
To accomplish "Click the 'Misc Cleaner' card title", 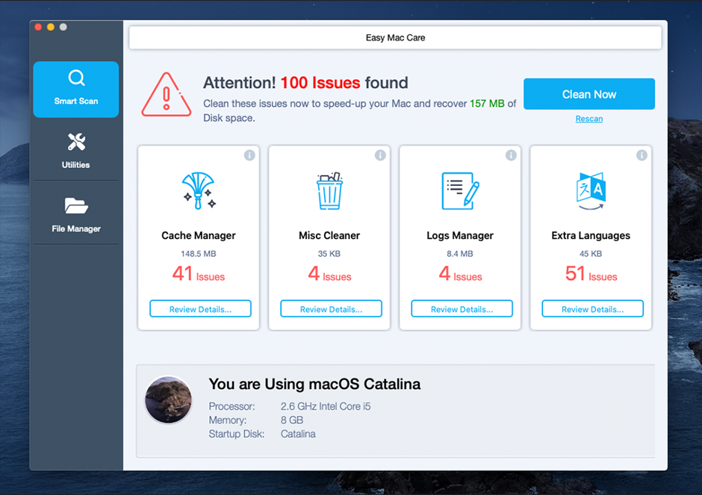I will tap(329, 235).
